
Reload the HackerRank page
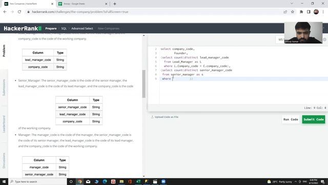click(x=19, y=12)
